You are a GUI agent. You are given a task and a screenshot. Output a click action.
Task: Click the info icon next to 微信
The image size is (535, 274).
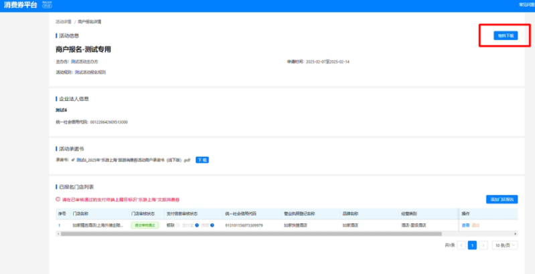212,225
